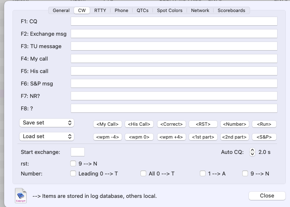
Task: Open the Save set dropdown
Action: [47, 123]
